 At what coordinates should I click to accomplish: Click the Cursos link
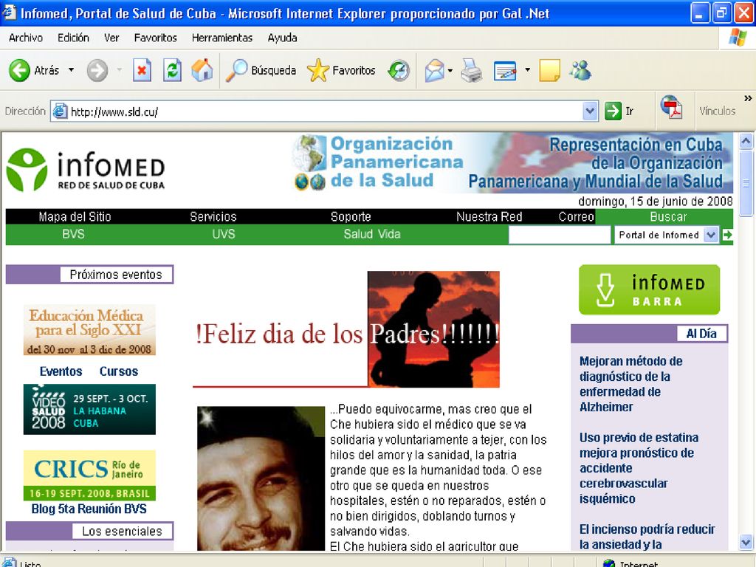coord(119,371)
